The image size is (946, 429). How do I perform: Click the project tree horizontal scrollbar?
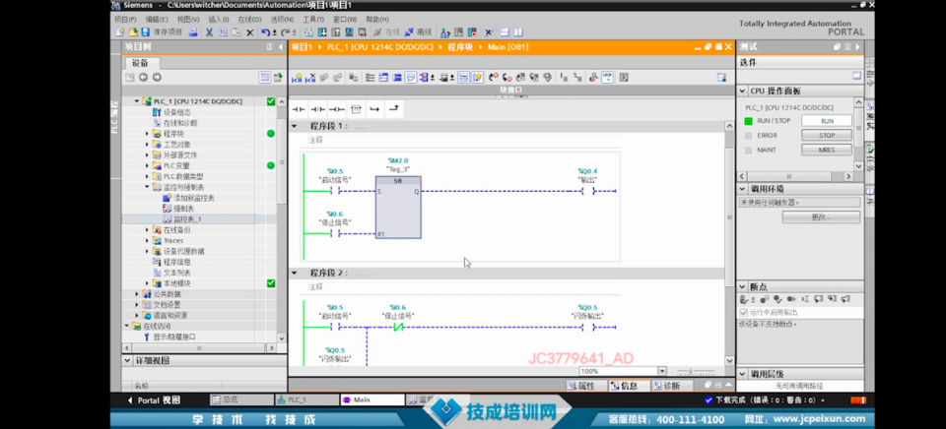(199, 348)
